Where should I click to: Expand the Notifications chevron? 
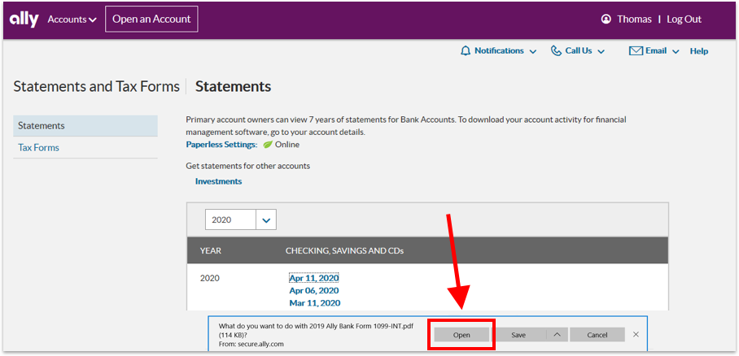click(532, 51)
